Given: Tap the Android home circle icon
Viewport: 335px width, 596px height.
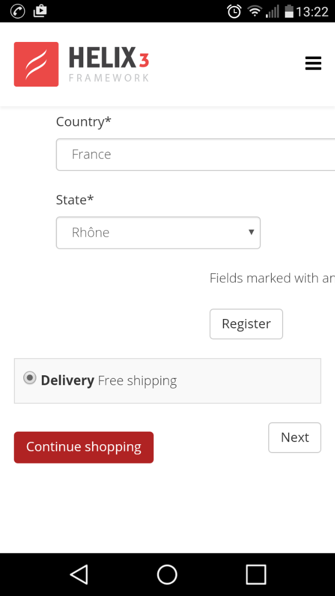Looking at the screenshot, I should 167,574.
